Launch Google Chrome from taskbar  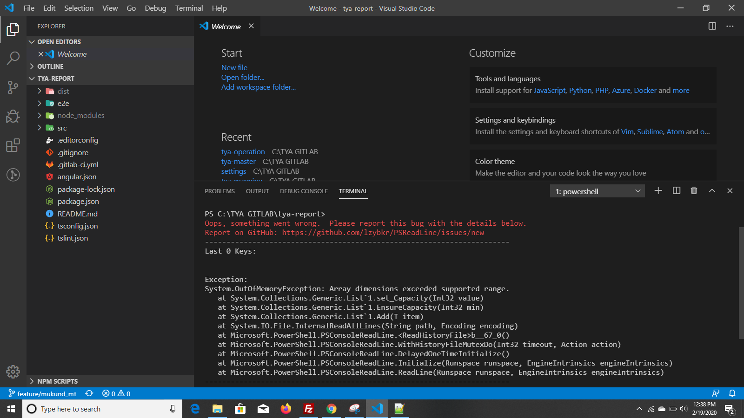[332, 409]
